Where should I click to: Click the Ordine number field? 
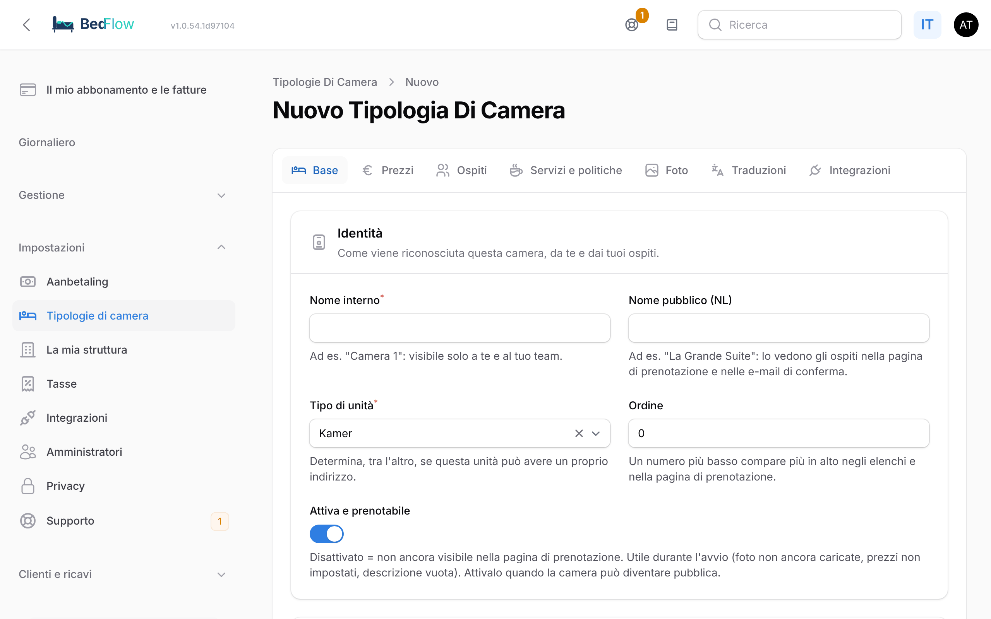778,433
